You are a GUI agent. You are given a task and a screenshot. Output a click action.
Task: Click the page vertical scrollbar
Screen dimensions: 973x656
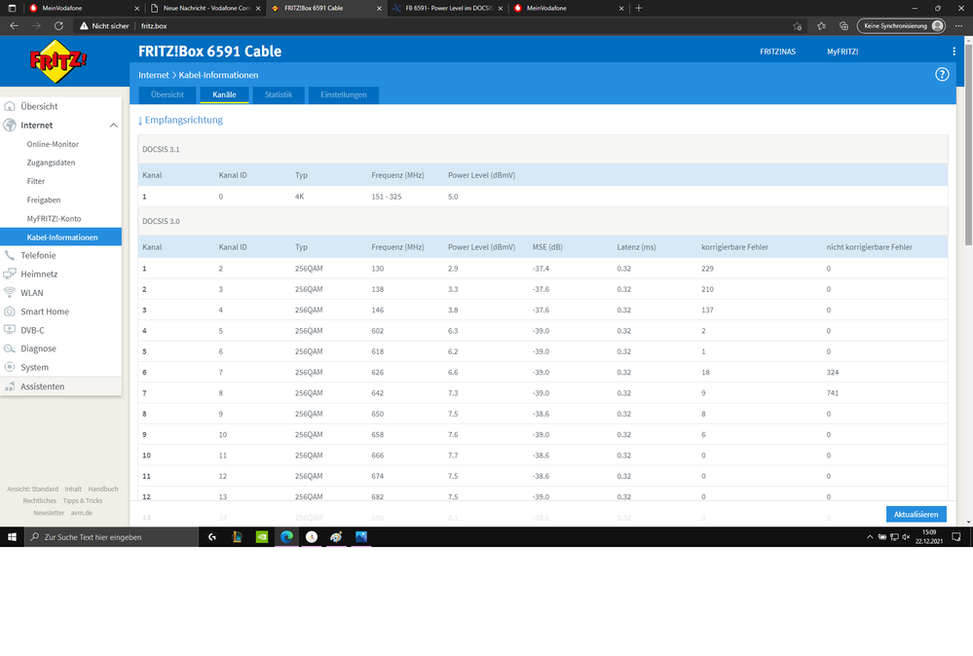968,143
